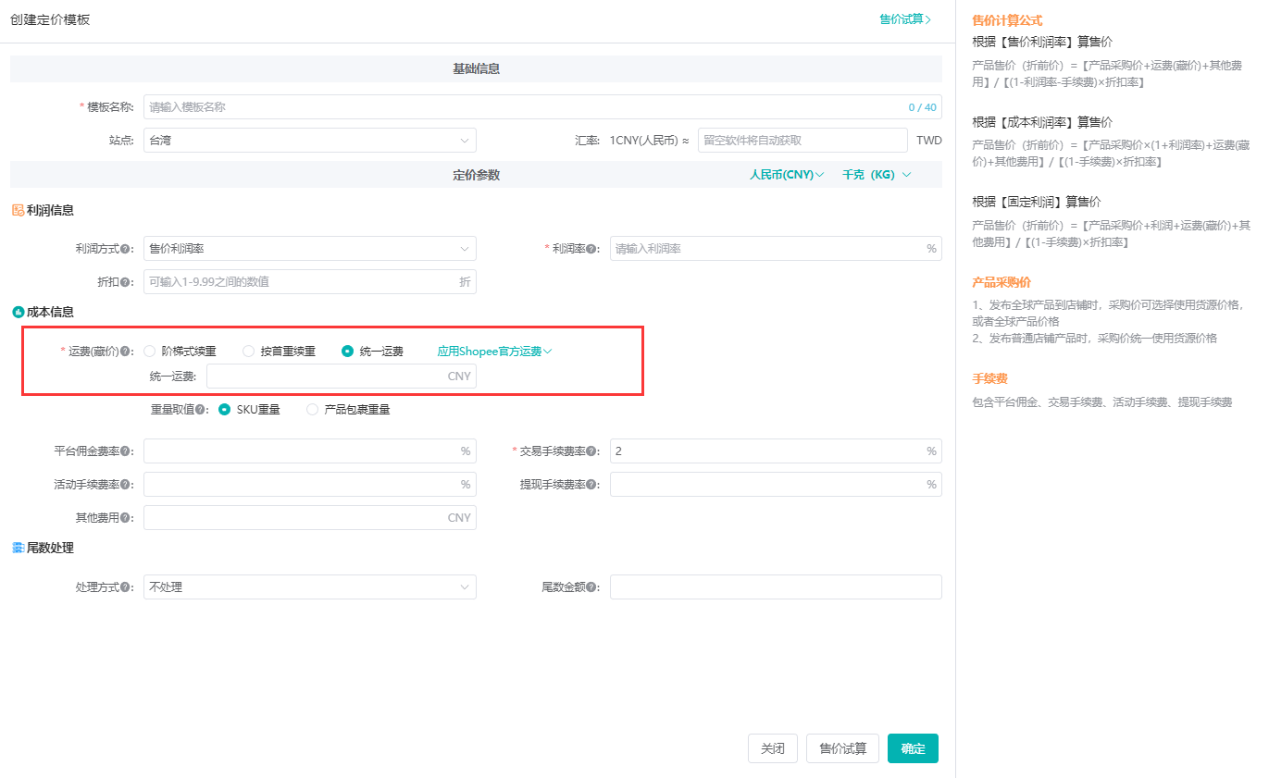Click the 确定 confirm button
The height and width of the screenshot is (778, 1269).
pyautogui.click(x=912, y=748)
